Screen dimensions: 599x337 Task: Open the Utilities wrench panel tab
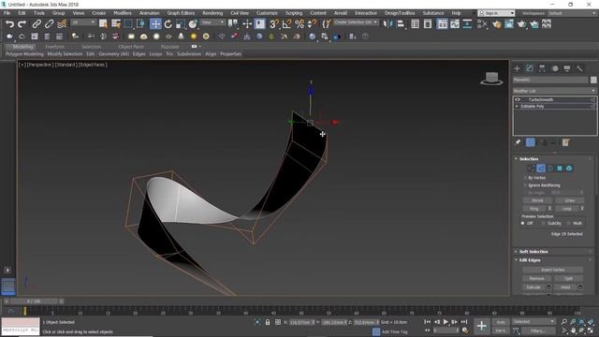[580, 68]
